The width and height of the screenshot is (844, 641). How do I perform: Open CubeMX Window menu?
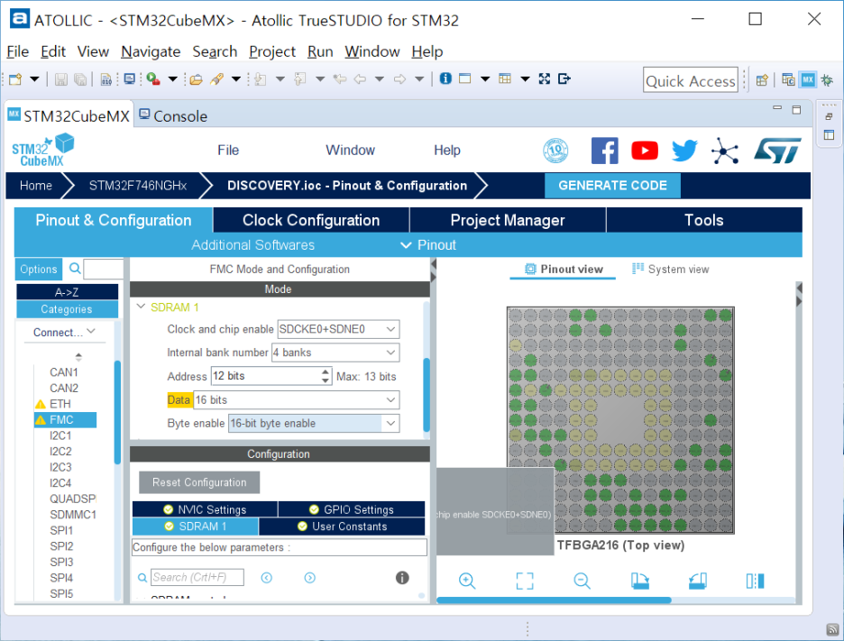click(350, 151)
